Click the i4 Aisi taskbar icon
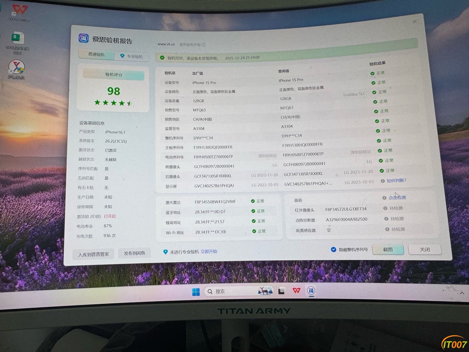Image resolution: width=469 pixels, height=352 pixels. click(x=311, y=291)
